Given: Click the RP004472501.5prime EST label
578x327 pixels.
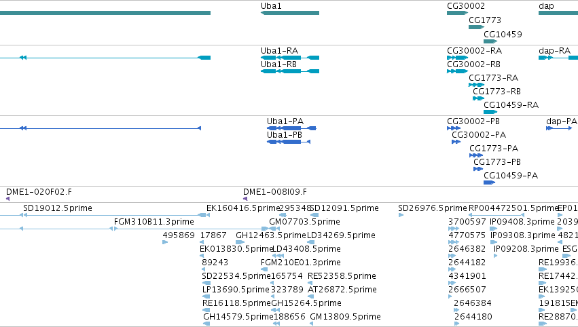Looking at the screenshot, I should pos(514,208).
